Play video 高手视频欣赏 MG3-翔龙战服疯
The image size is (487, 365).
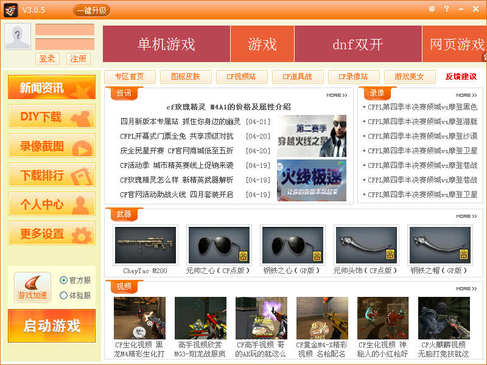[x=200, y=318]
